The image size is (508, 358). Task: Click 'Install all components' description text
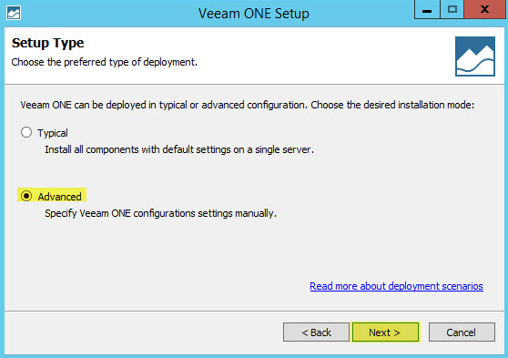coord(179,149)
